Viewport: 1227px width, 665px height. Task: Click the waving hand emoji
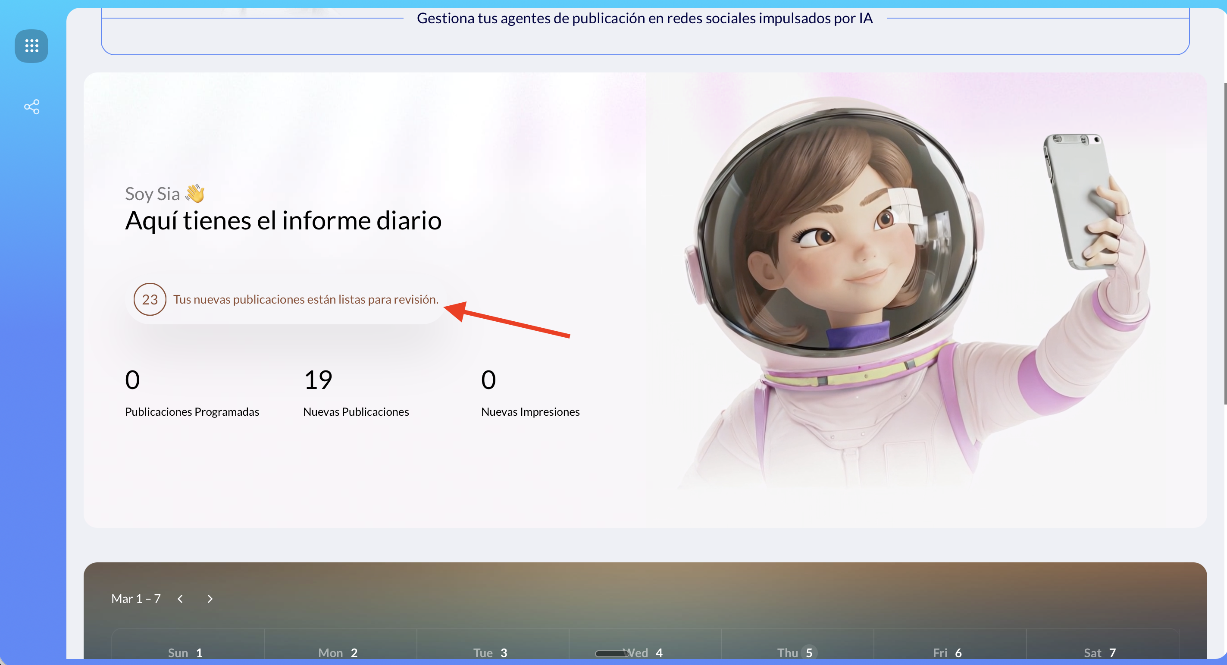point(195,193)
